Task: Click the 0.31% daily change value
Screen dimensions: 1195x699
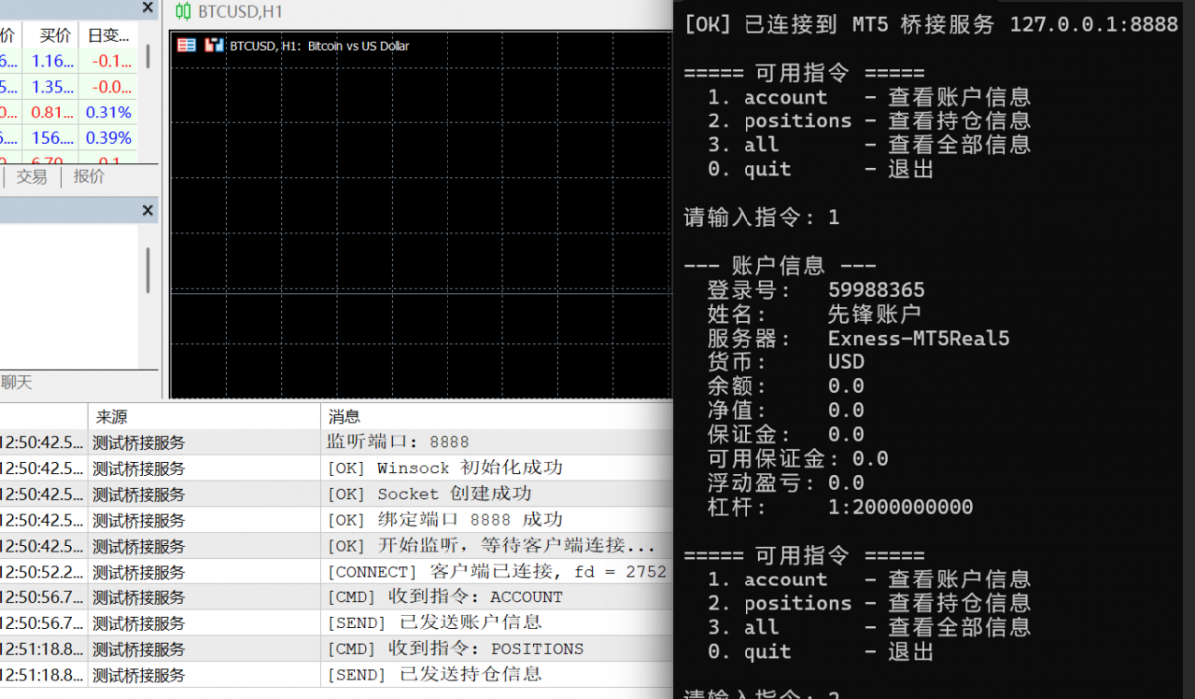Action: [x=109, y=113]
